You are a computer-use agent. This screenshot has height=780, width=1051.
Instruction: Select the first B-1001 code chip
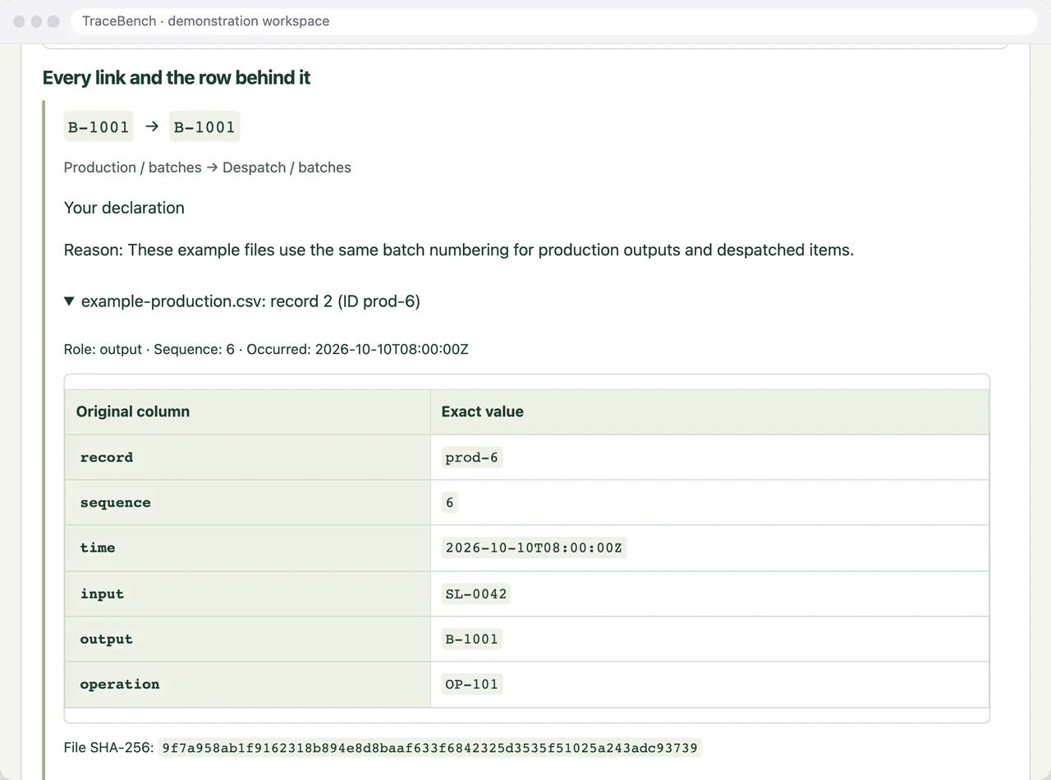coord(99,126)
